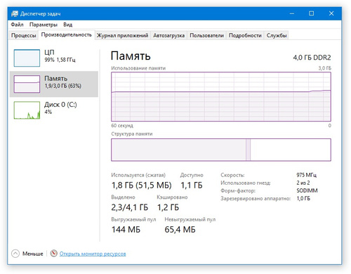Click the 99% 1,58 ГГц CPU reading
This screenshot has width=351, height=274.
coord(60,60)
